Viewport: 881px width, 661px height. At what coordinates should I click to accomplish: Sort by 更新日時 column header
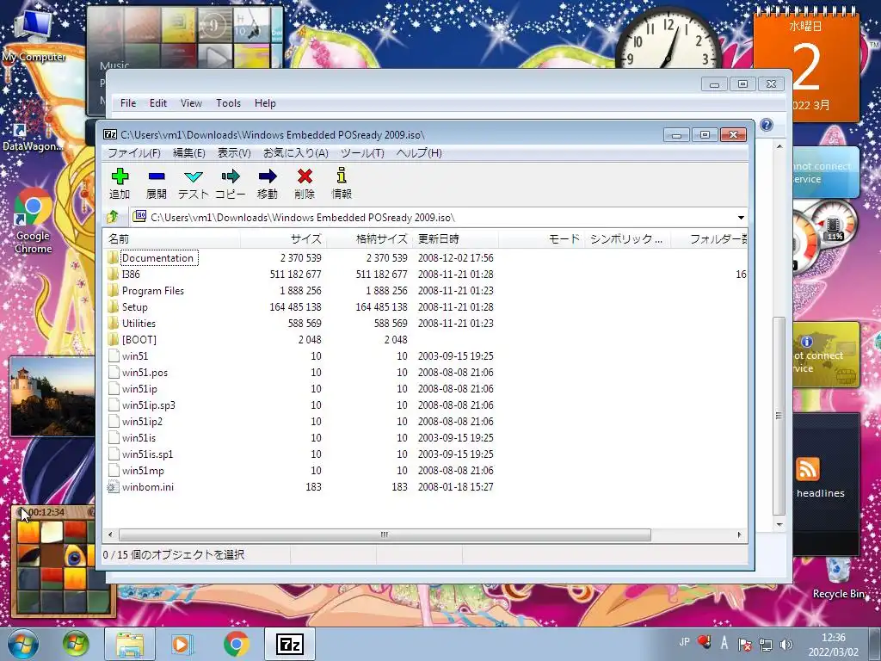[456, 239]
